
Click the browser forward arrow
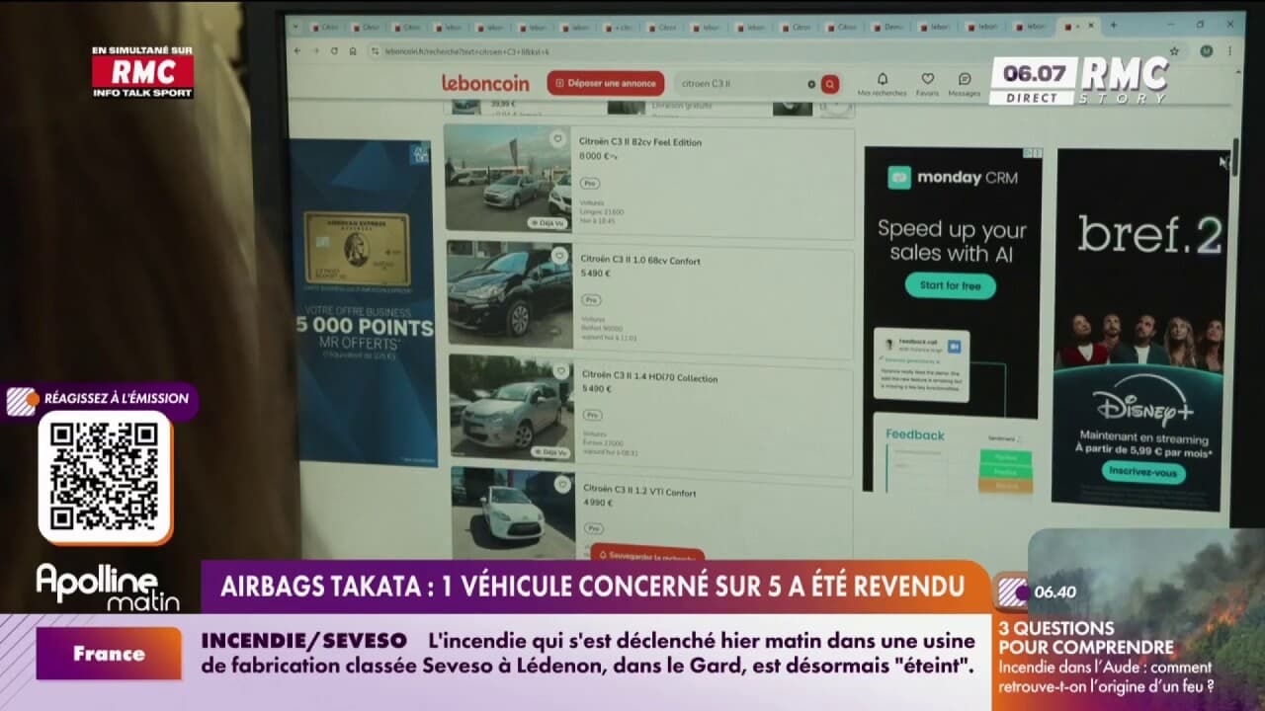[318, 50]
